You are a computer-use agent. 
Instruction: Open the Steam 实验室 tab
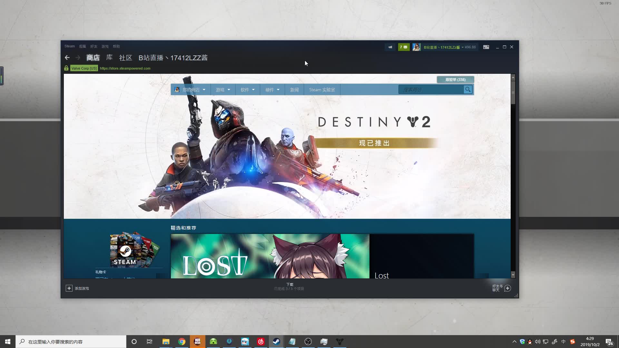[x=322, y=90]
